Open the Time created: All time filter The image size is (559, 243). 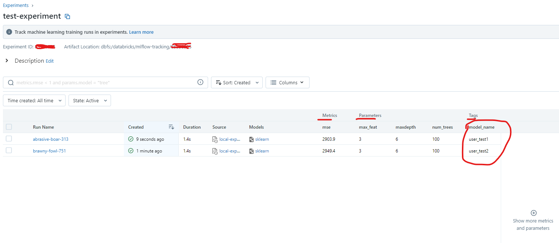pos(34,100)
